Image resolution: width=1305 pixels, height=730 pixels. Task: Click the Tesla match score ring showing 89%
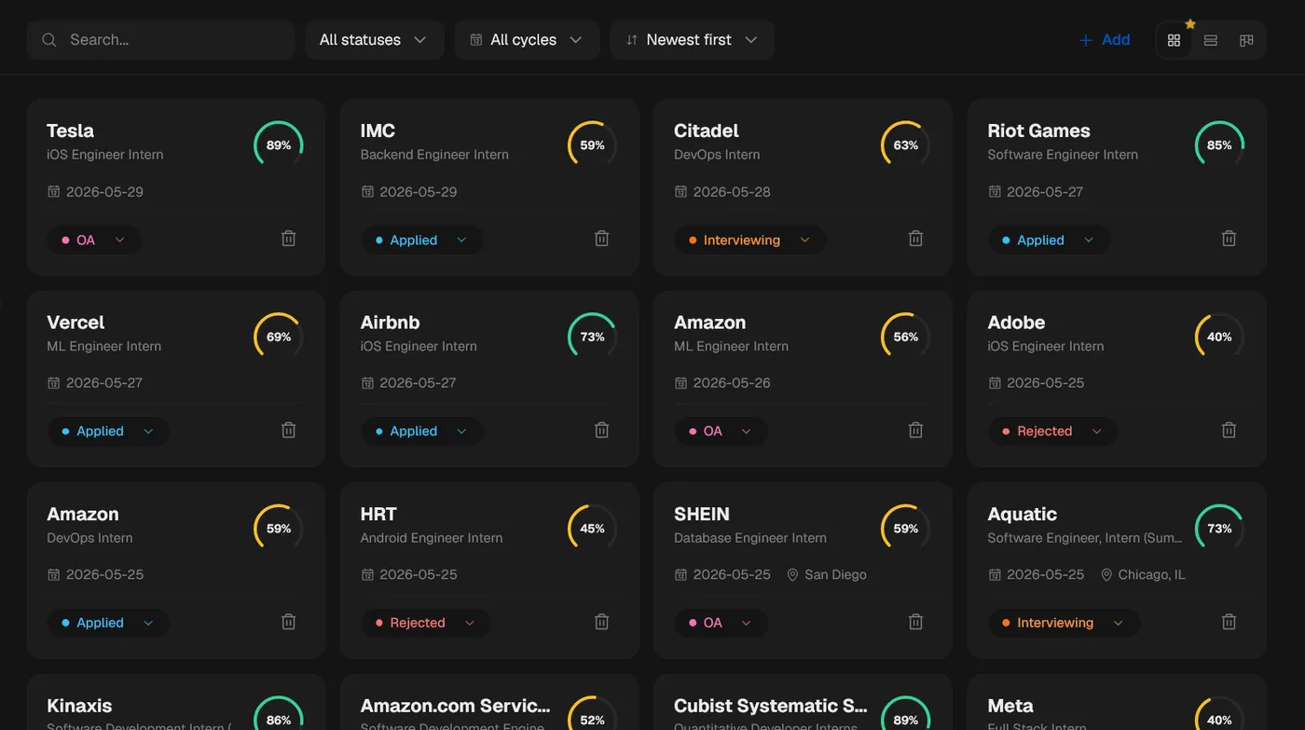(279, 145)
